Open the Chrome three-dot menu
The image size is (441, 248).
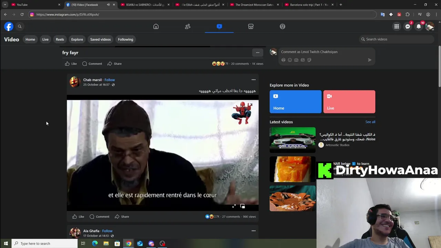(437, 14)
